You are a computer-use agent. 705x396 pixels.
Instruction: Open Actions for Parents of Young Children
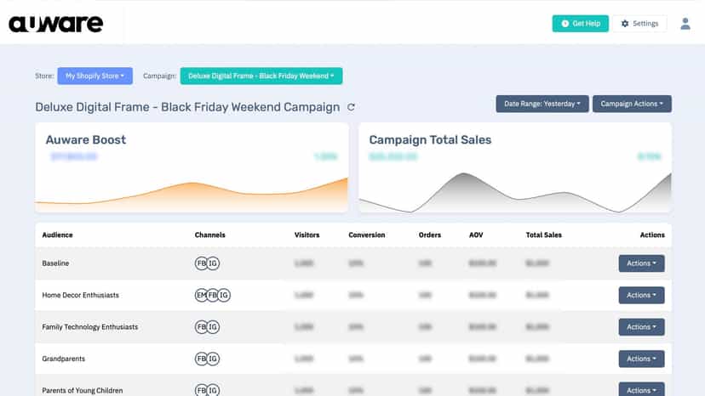[x=641, y=389]
